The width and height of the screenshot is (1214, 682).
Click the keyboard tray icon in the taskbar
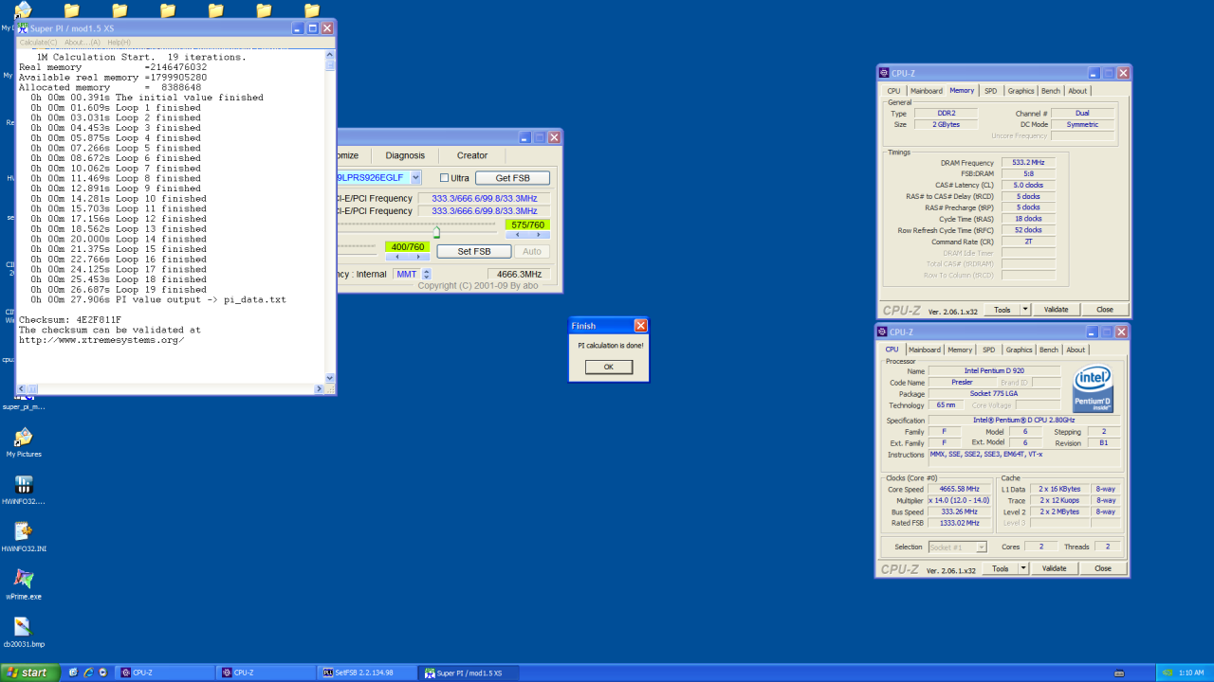[1121, 673]
